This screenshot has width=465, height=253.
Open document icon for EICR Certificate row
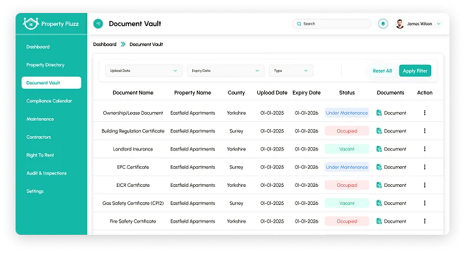coord(379,185)
